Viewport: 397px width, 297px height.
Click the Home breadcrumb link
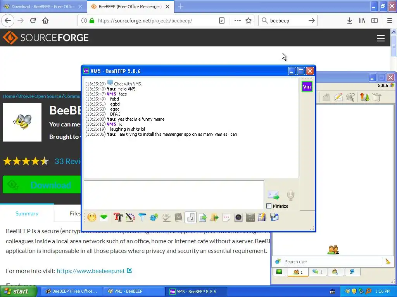[9, 96]
